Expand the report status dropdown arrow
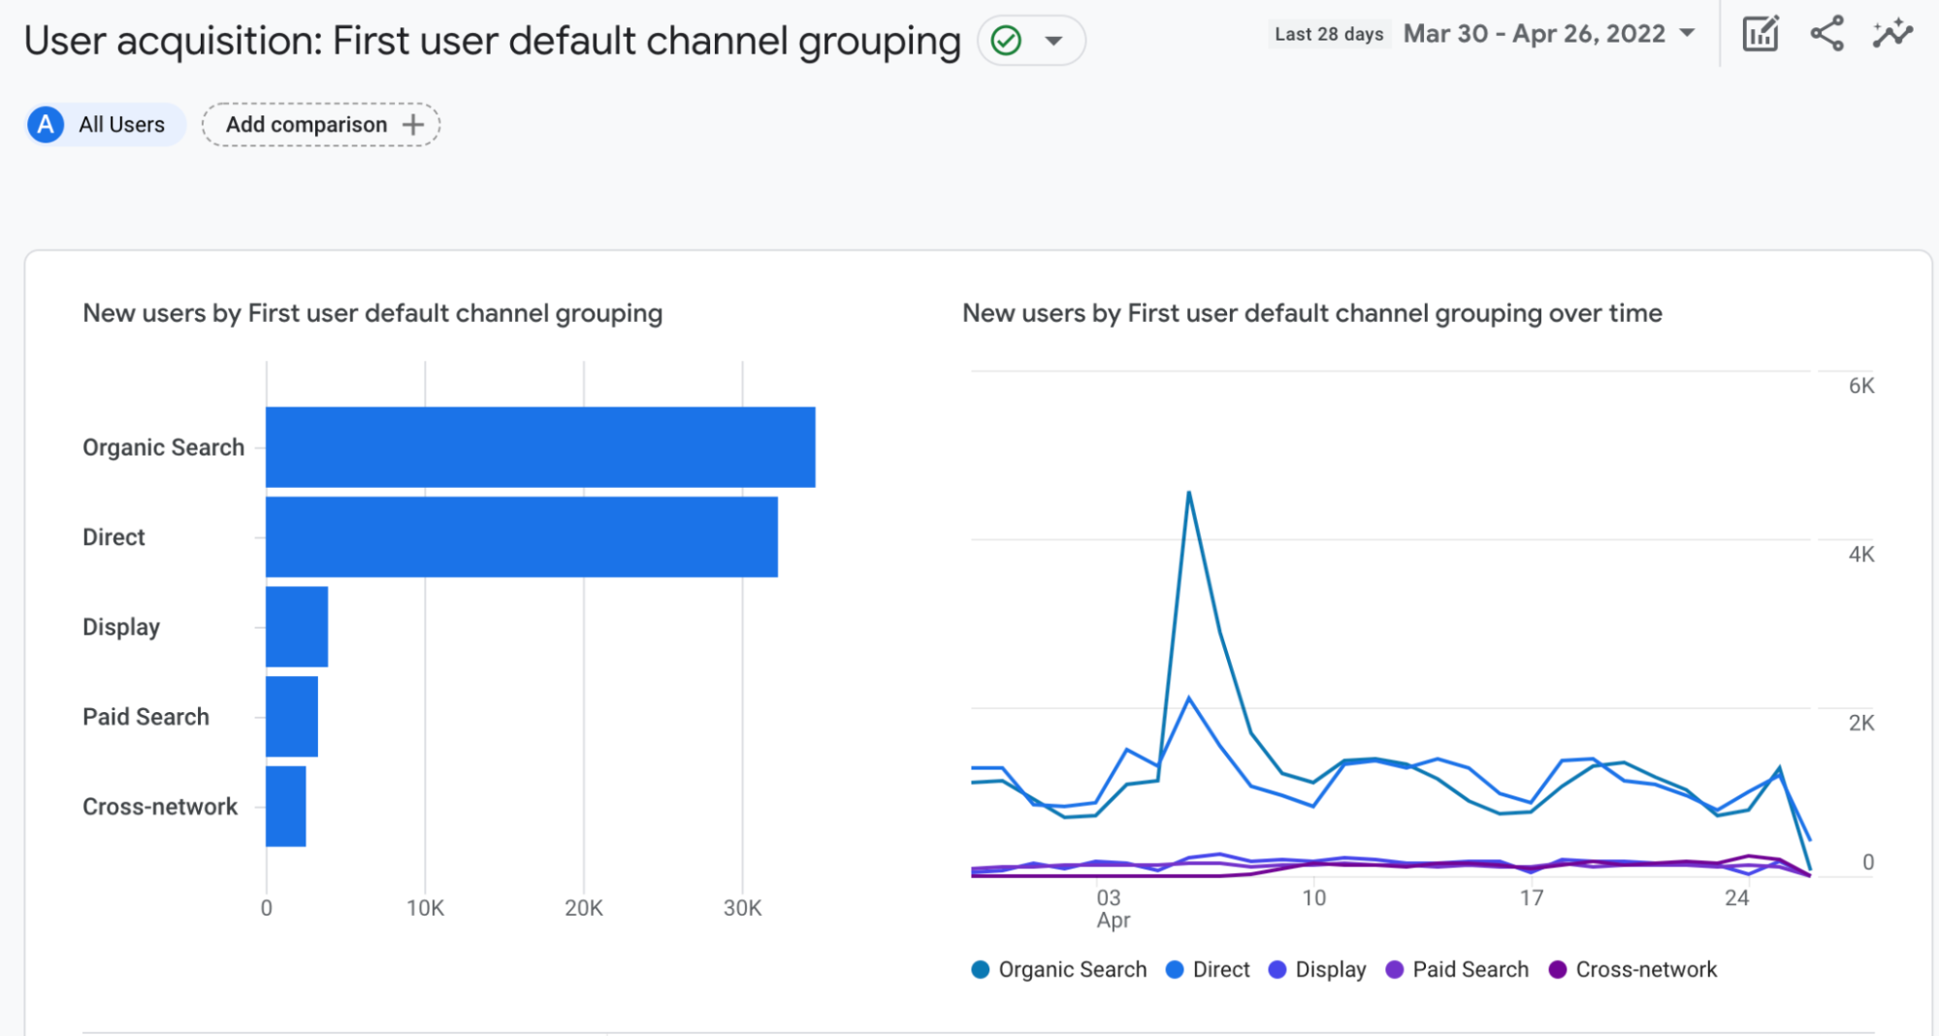The height and width of the screenshot is (1036, 1939). pyautogui.click(x=1053, y=41)
